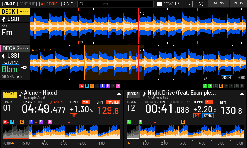The height and width of the screenshot is (148, 247).
Task: Toggle KEY SYNC on Deck 2
Action: (10, 62)
